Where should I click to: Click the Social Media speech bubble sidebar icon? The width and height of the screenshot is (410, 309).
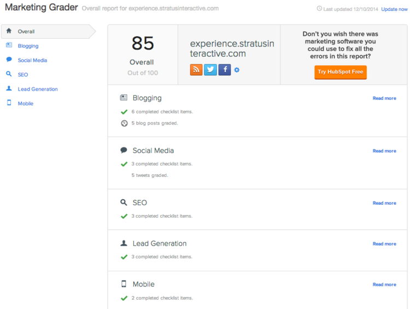9,60
